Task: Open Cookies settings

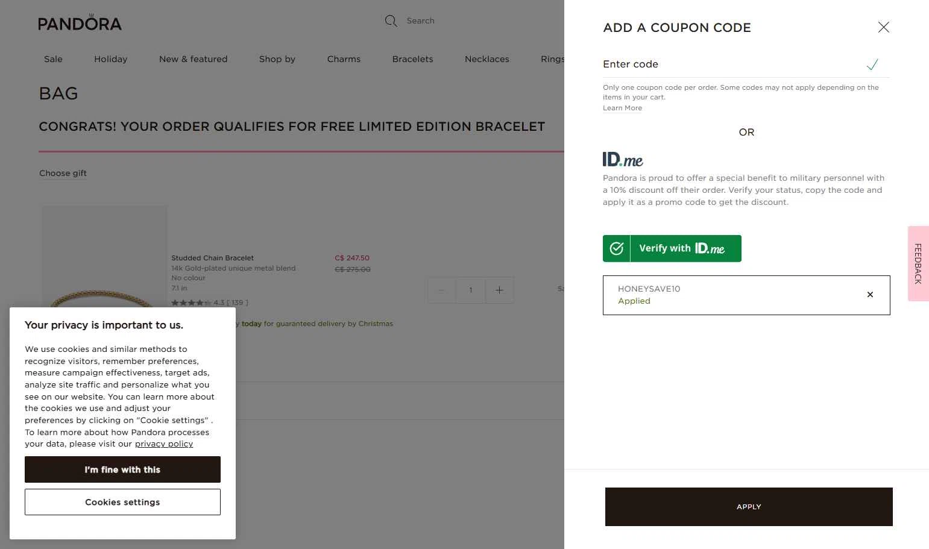Action: point(122,502)
